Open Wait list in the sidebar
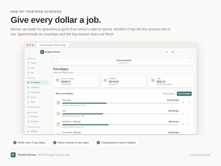This screenshot has width=221, height=166. click(37, 117)
